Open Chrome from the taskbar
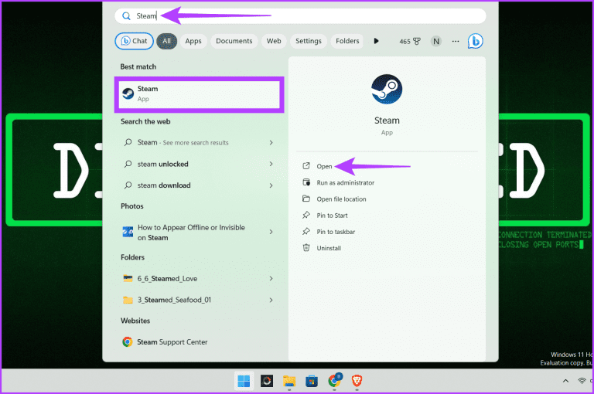This screenshot has height=394, width=594. [334, 381]
